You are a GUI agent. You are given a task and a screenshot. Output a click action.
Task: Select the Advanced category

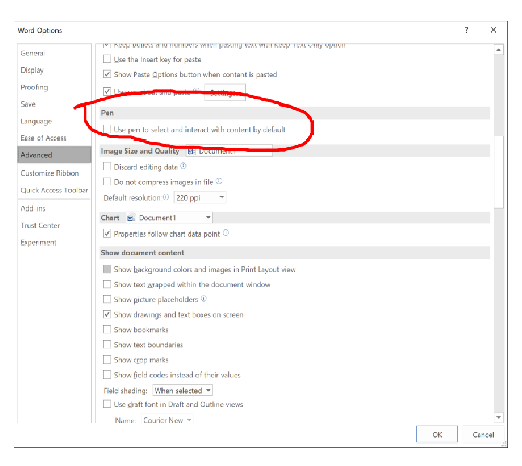click(54, 155)
